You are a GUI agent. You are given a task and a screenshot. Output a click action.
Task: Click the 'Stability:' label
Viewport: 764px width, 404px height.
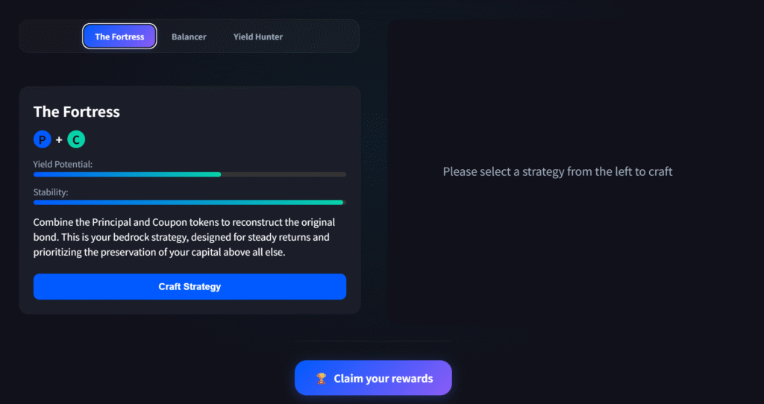pos(51,192)
